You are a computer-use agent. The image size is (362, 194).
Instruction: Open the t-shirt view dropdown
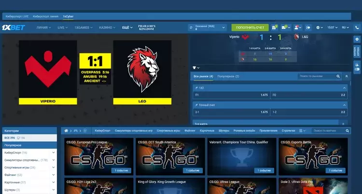(196, 68)
